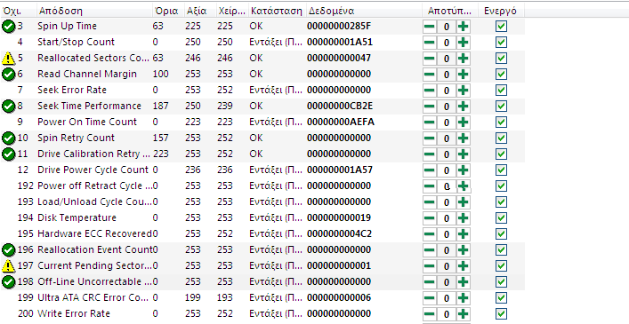629x324 pixels.
Task: Uncheck the Ενεργό box for Start/Stop Count
Action: tap(501, 42)
